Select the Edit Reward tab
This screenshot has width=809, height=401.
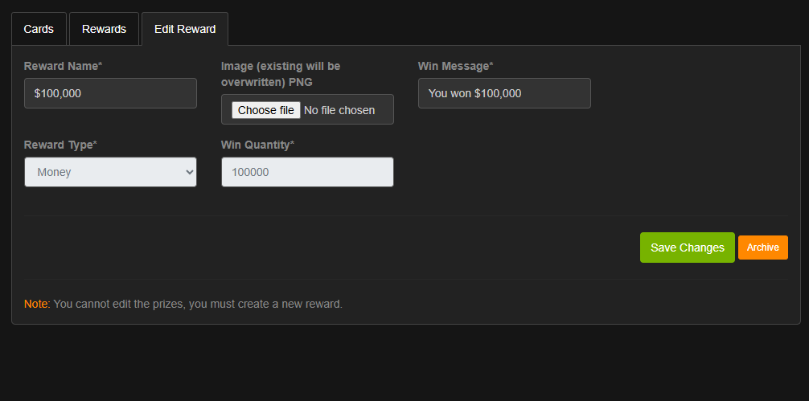pos(185,29)
